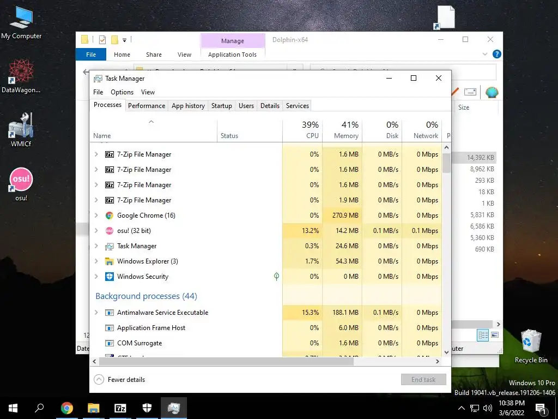The height and width of the screenshot is (419, 558).
Task: Open the network icon in the system tray
Action: click(x=475, y=408)
